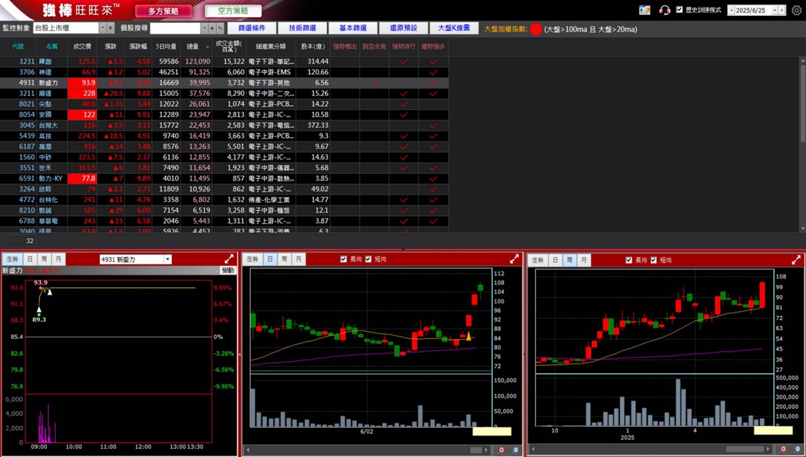Zoom out on the middle daily chart

click(x=515, y=449)
